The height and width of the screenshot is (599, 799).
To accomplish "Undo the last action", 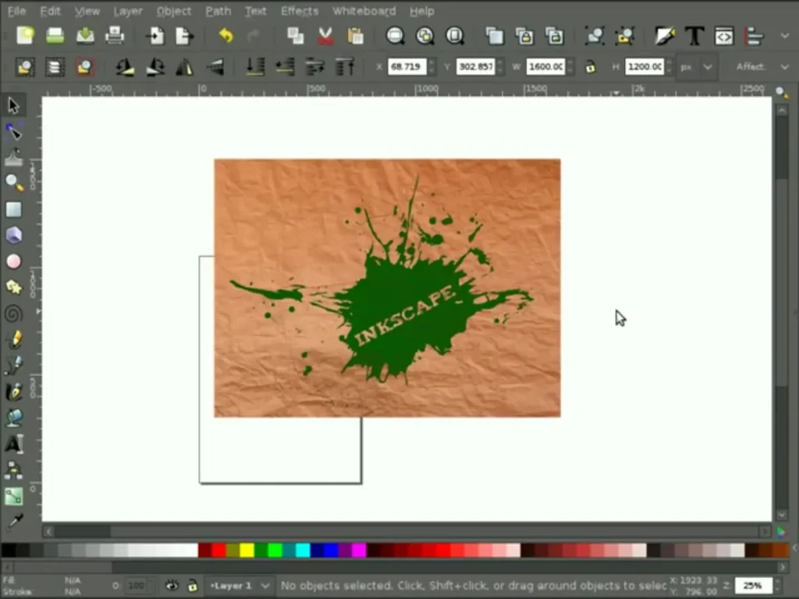I will click(x=225, y=36).
